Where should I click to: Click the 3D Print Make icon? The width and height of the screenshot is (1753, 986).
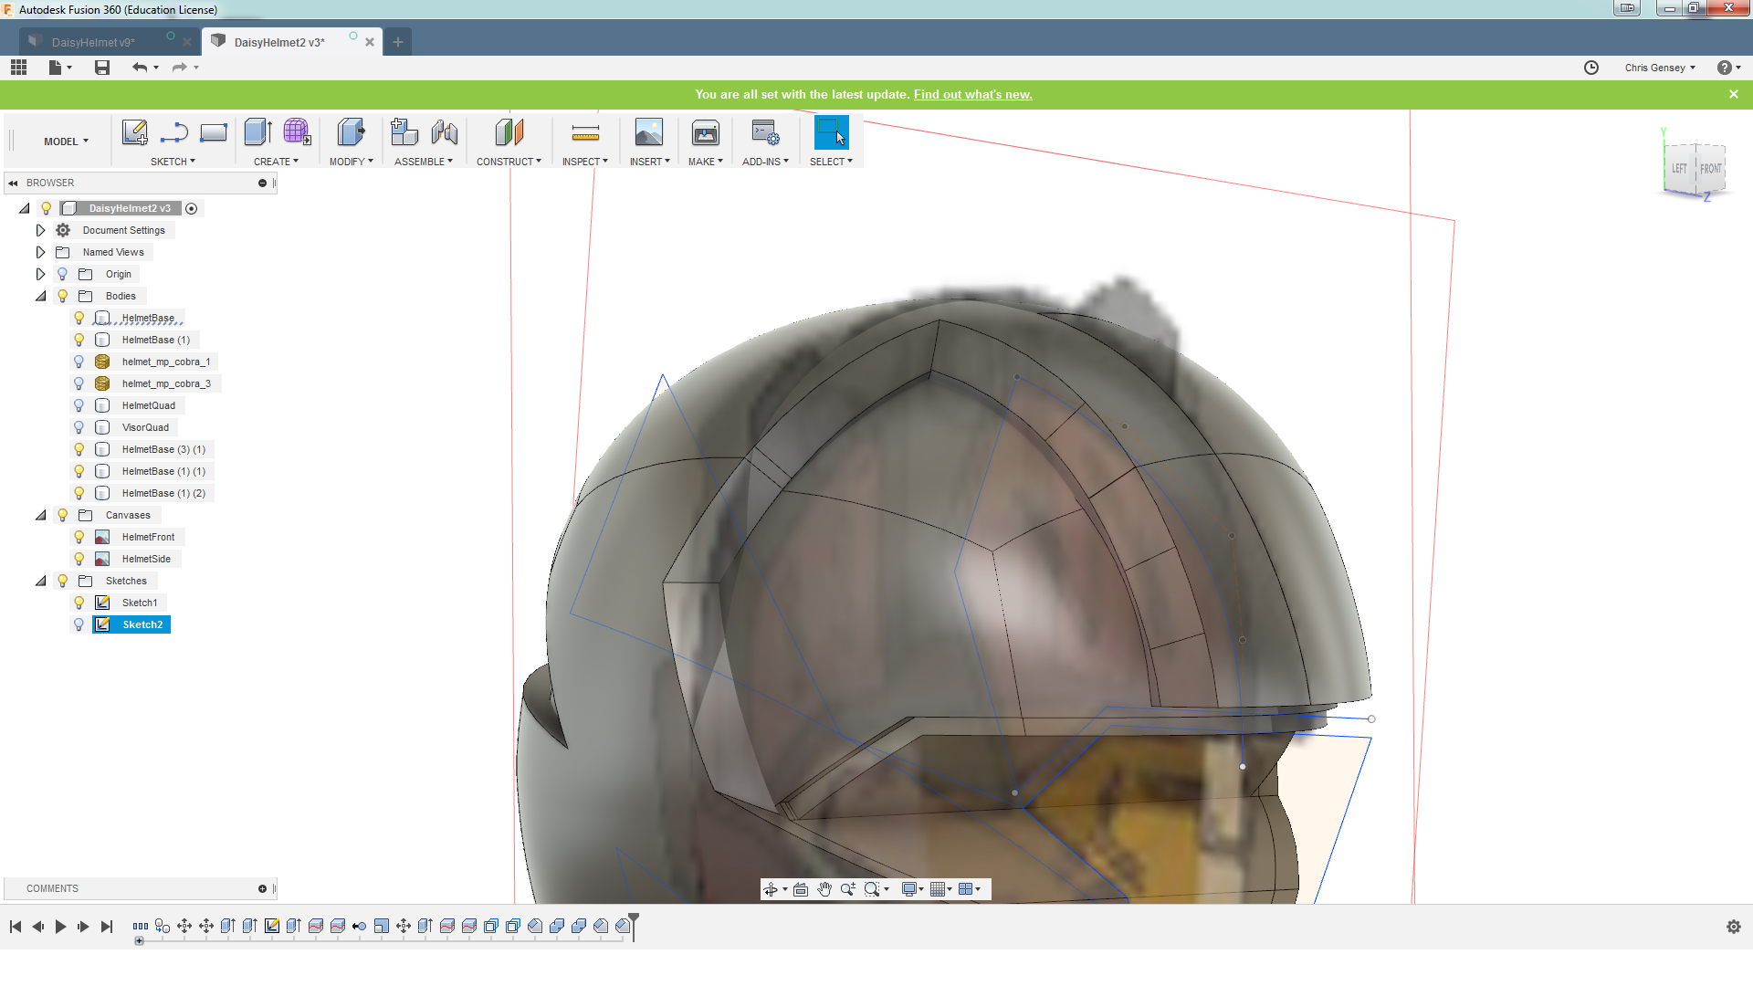click(705, 134)
